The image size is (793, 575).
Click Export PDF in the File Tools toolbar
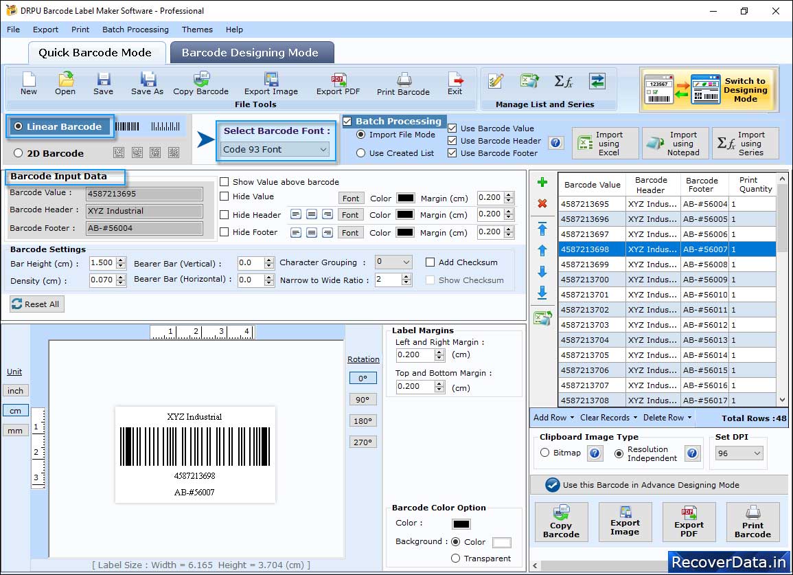pyautogui.click(x=338, y=84)
